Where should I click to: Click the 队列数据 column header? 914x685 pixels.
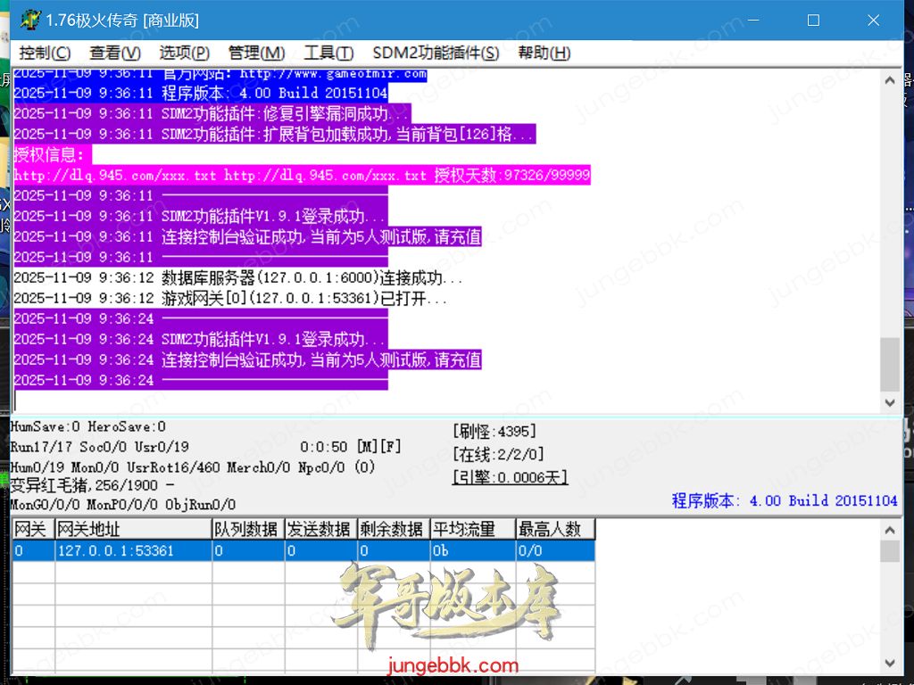click(247, 529)
